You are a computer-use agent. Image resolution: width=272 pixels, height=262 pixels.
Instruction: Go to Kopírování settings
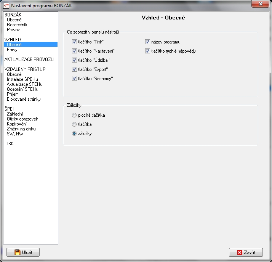coord(17,124)
